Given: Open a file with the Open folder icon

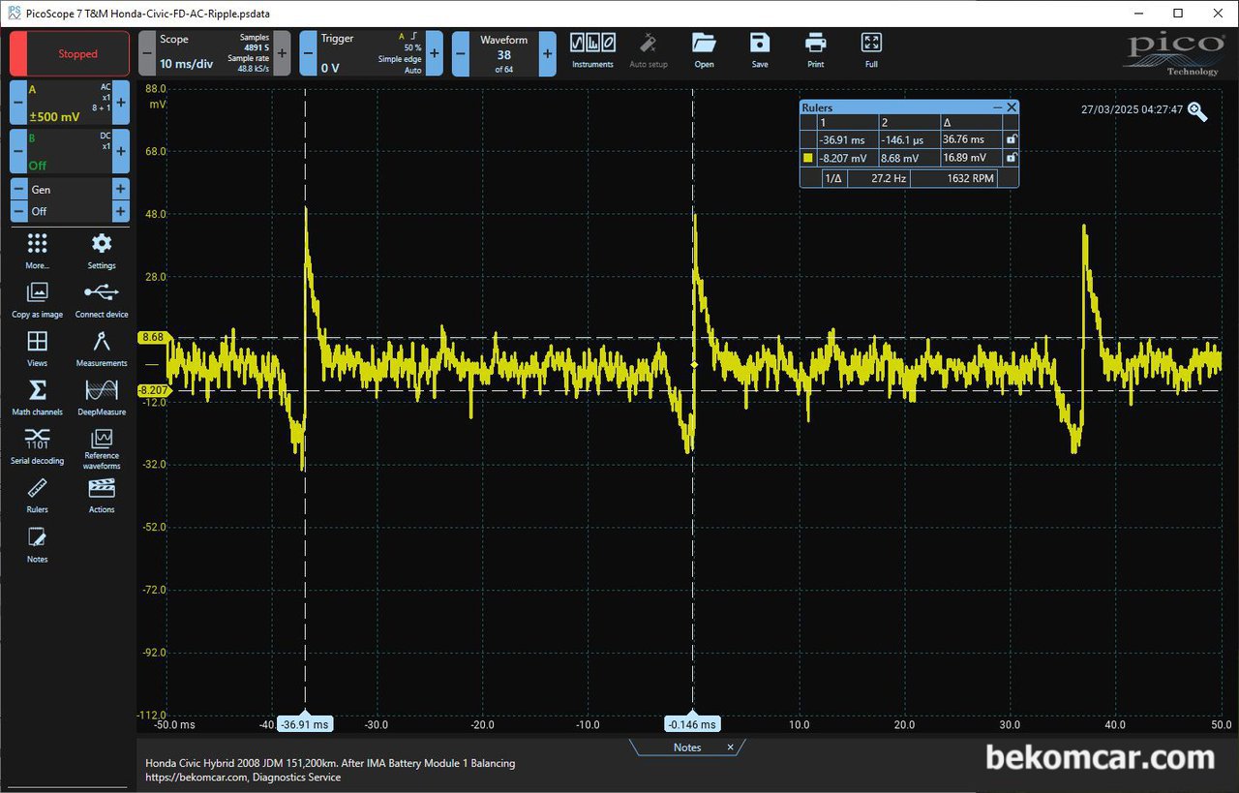Looking at the screenshot, I should [x=704, y=50].
